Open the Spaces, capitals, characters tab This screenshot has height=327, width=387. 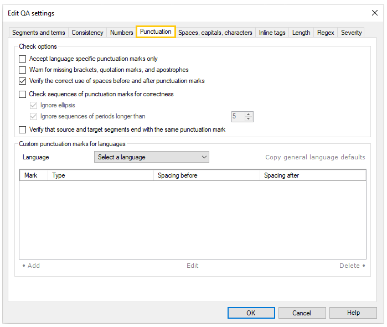tap(215, 33)
